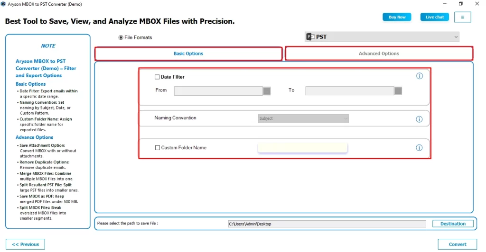Click the 'Save Attachment Option' note line

[x=47, y=151]
